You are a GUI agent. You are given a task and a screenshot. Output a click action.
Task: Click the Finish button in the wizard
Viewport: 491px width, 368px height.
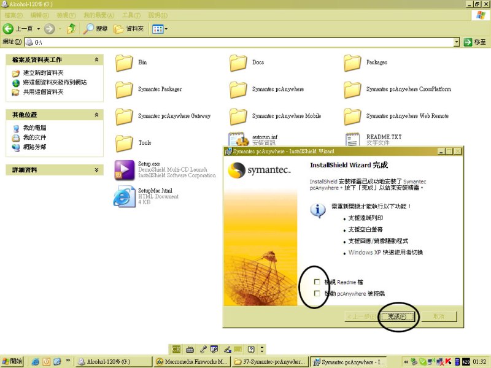397,316
